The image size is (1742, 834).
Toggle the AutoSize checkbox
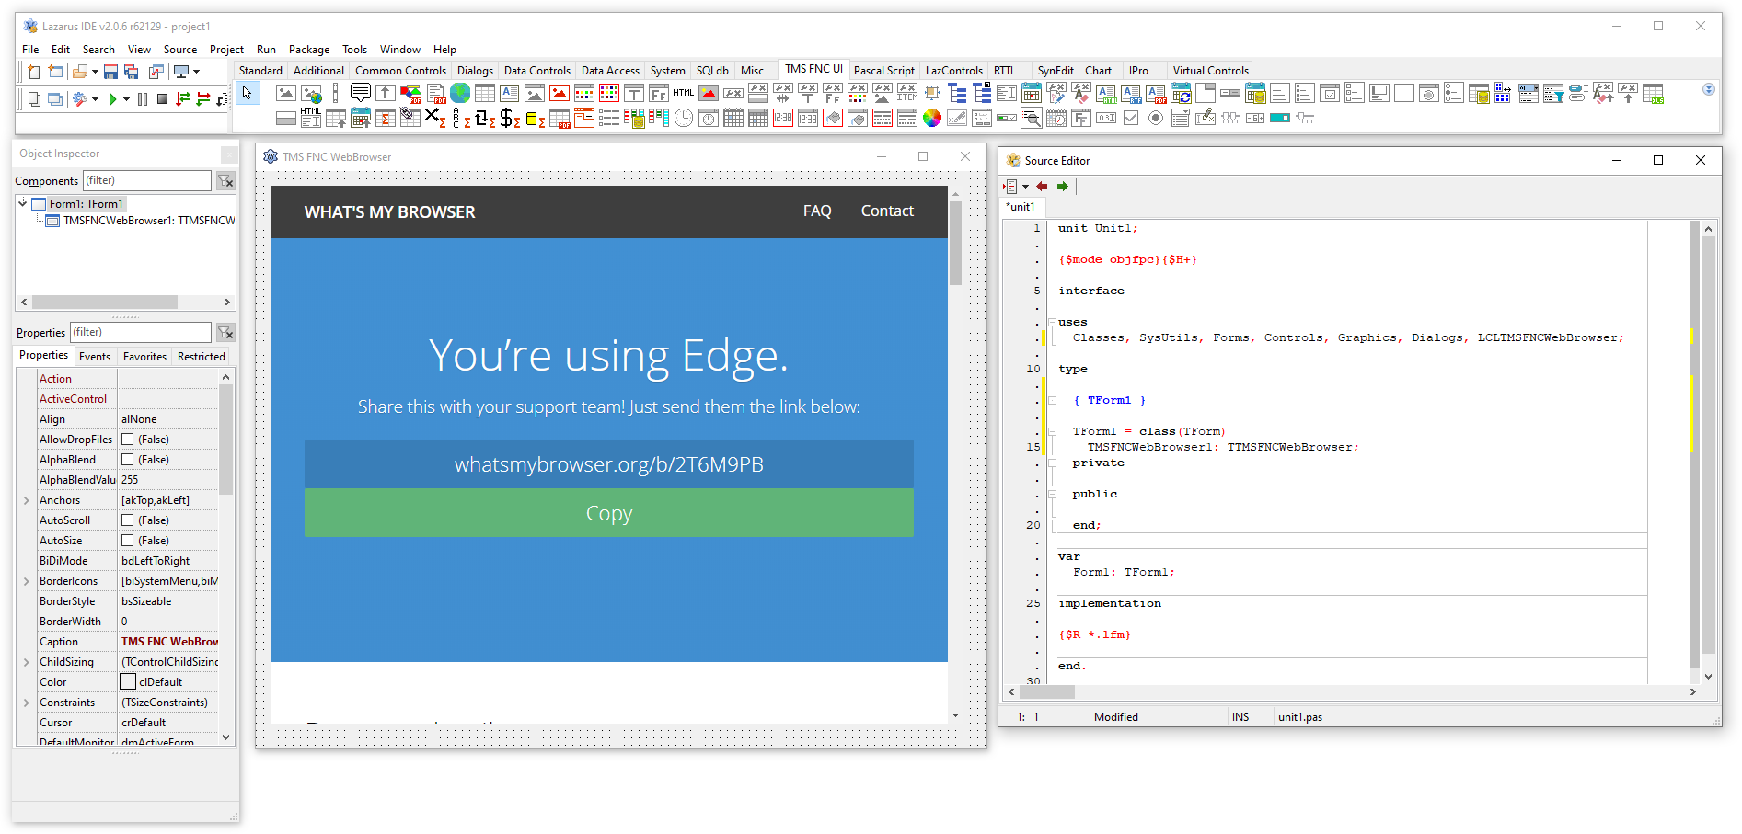128,541
